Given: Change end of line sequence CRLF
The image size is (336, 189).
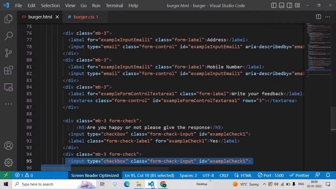Looking at the screenshot, I should click(x=224, y=175).
